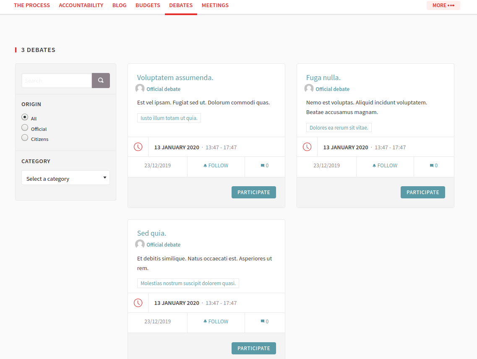Click the bell Follow icon on Sed quia card
The width and height of the screenshot is (477, 359).
205,321
